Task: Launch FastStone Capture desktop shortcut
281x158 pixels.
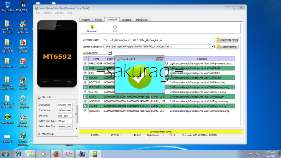Action: (x=23, y=43)
